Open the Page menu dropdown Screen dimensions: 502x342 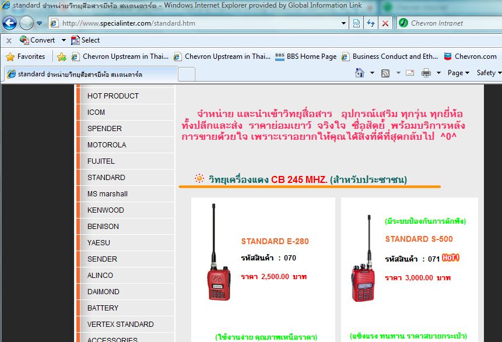pos(459,73)
